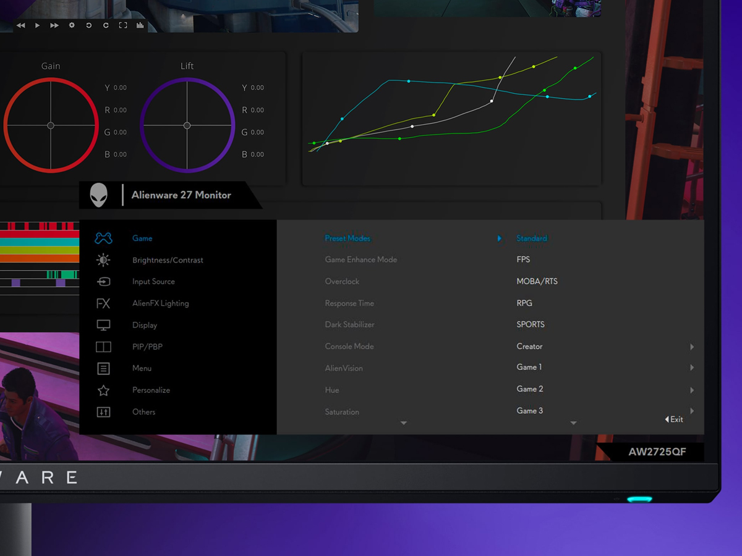Select Response Time in the Game menu
The image size is (742, 556).
(349, 303)
